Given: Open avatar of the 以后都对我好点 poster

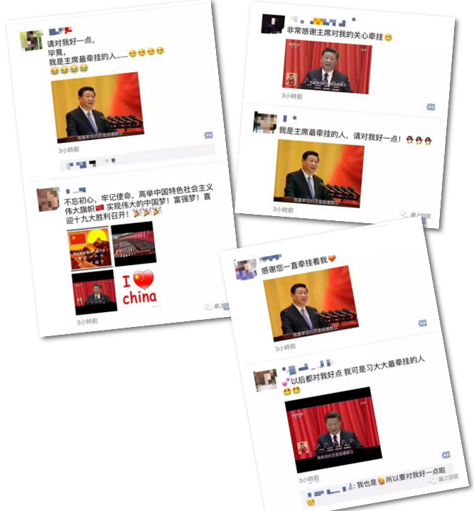Looking at the screenshot, I should [x=266, y=380].
